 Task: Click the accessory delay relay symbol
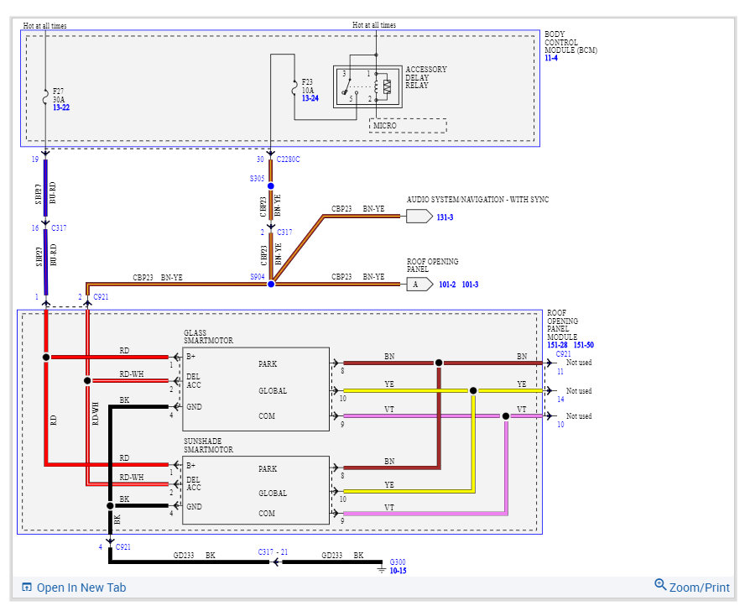pos(367,87)
